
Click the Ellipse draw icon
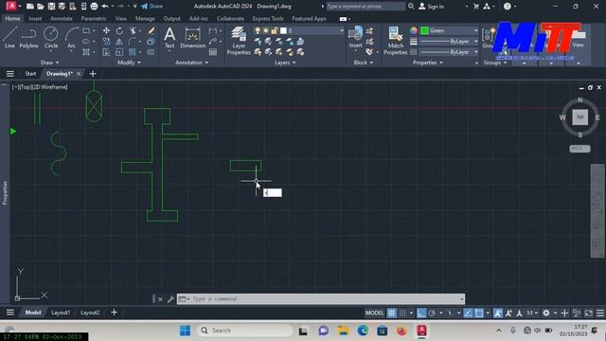pyautogui.click(x=86, y=42)
